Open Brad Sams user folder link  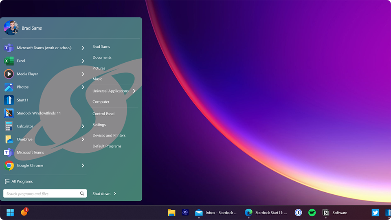click(x=101, y=46)
